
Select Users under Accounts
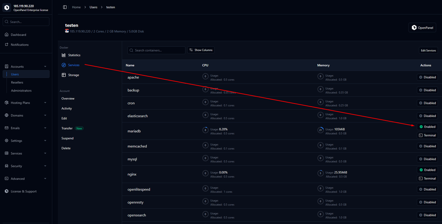click(26, 74)
